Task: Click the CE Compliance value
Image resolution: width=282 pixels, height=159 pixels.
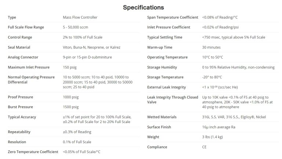Action: pyautogui.click(x=205, y=147)
